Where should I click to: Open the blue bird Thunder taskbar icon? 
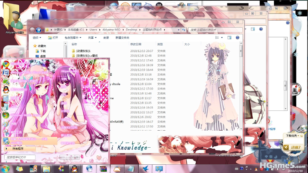coord(145,169)
